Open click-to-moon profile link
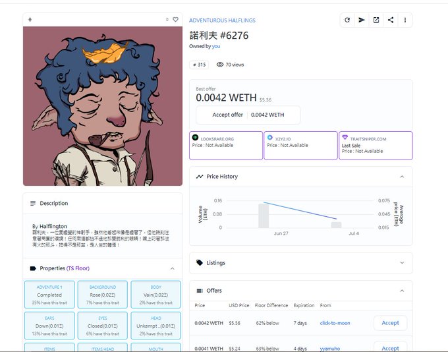This screenshot has height=352, width=448. click(335, 323)
